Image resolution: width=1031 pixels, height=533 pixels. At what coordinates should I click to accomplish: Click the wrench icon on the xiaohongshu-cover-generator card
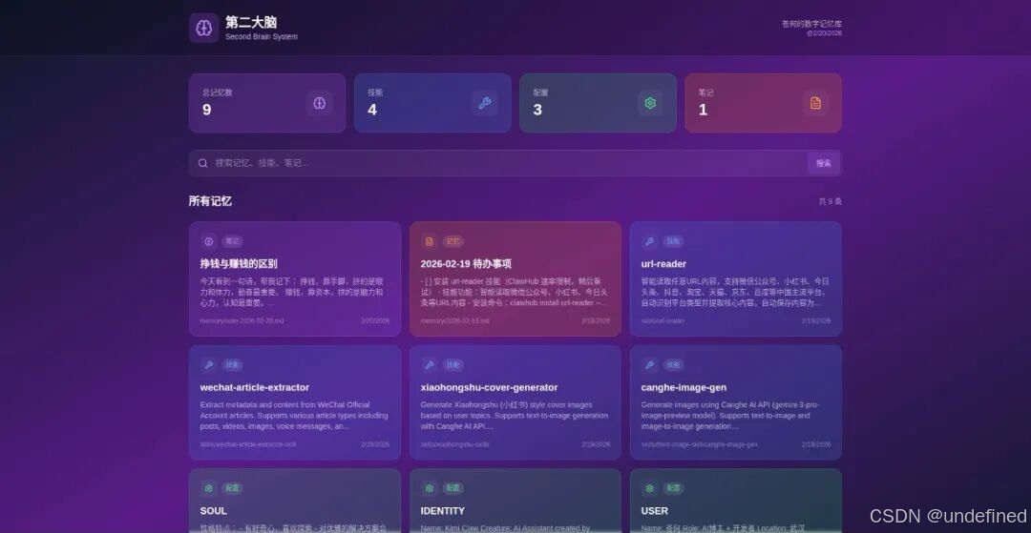tap(430, 365)
